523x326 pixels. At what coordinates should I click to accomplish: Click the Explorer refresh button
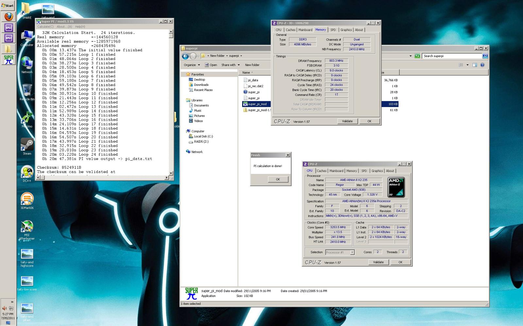[417, 56]
